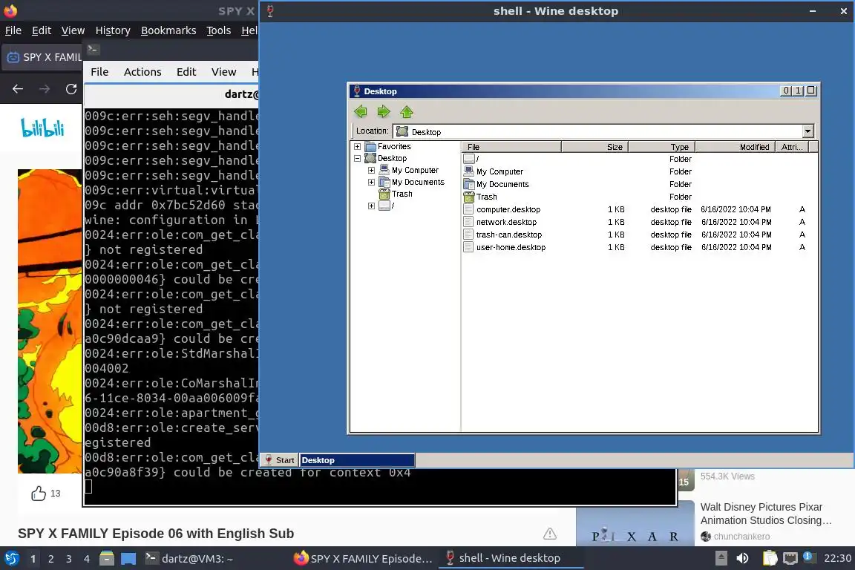Open the terminal Actions menu
The image size is (855, 570).
click(142, 72)
